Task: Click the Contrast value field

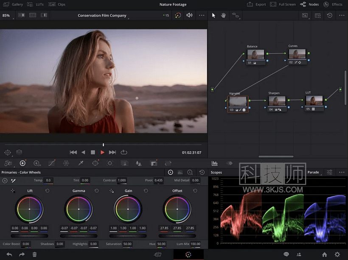Action: coord(122,181)
